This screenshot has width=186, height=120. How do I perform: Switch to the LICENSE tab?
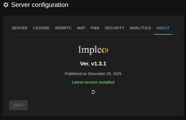(x=41, y=28)
